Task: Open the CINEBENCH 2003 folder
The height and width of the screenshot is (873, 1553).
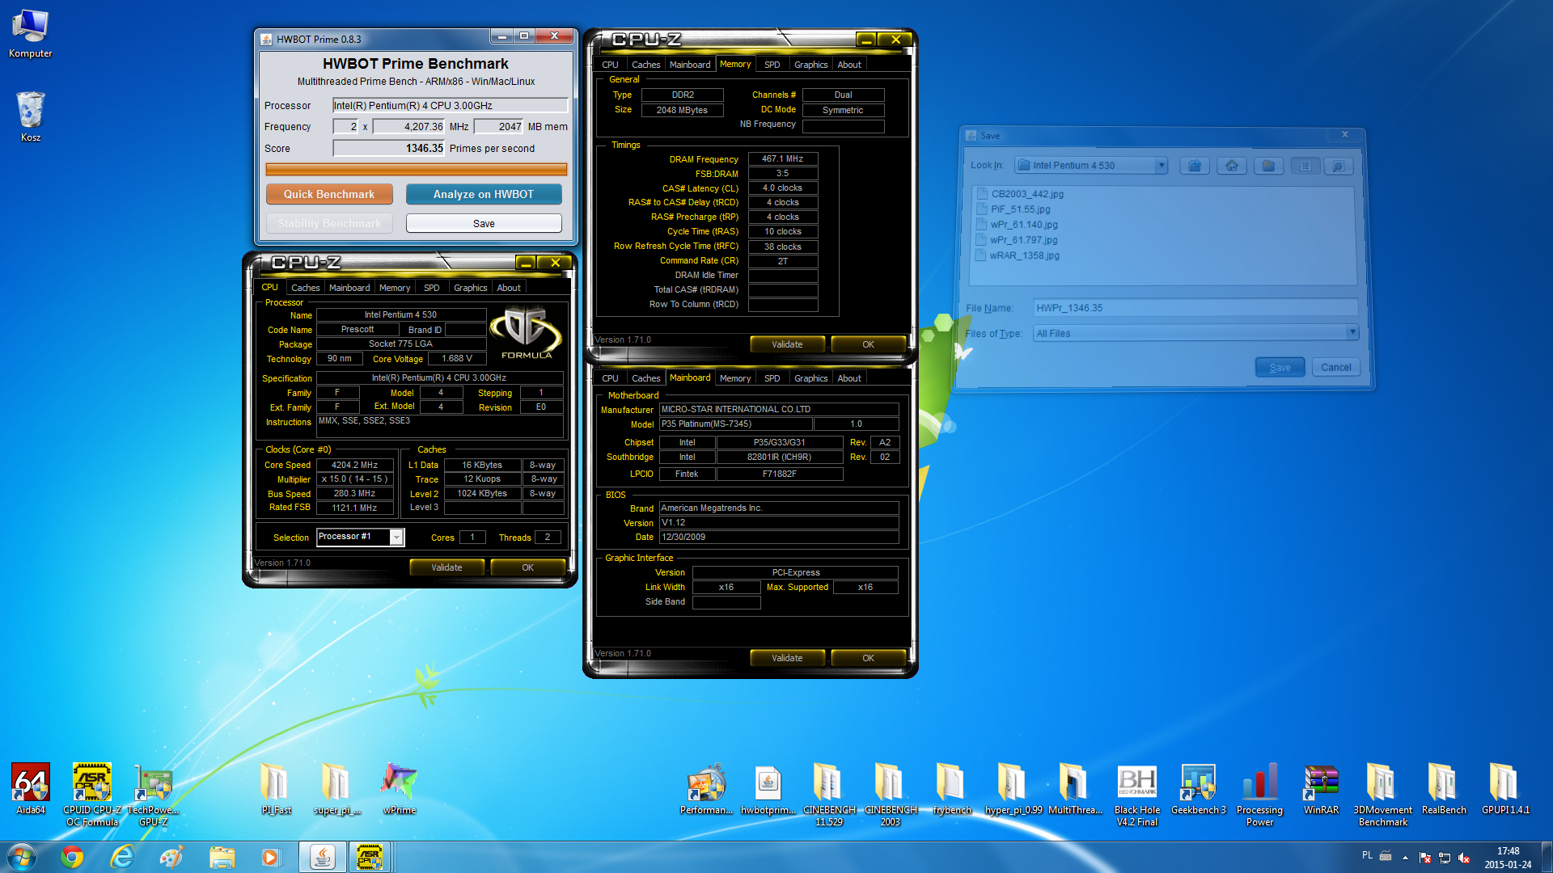Action: coord(891,795)
